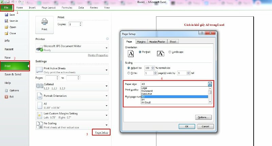Select New in the File menu
The image size is (272, 146).
7,57
